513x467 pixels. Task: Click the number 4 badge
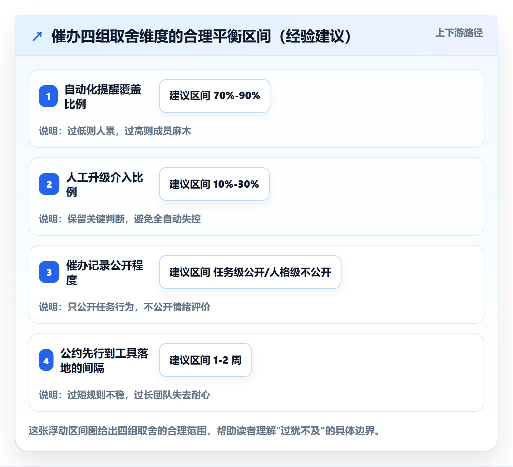[x=46, y=360]
